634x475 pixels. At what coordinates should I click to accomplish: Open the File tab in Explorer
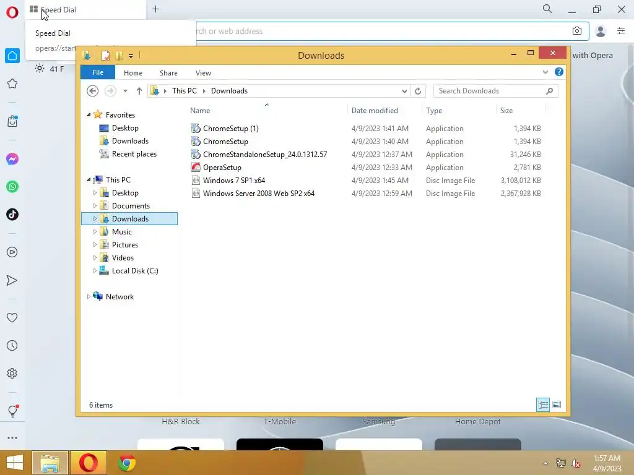click(98, 72)
